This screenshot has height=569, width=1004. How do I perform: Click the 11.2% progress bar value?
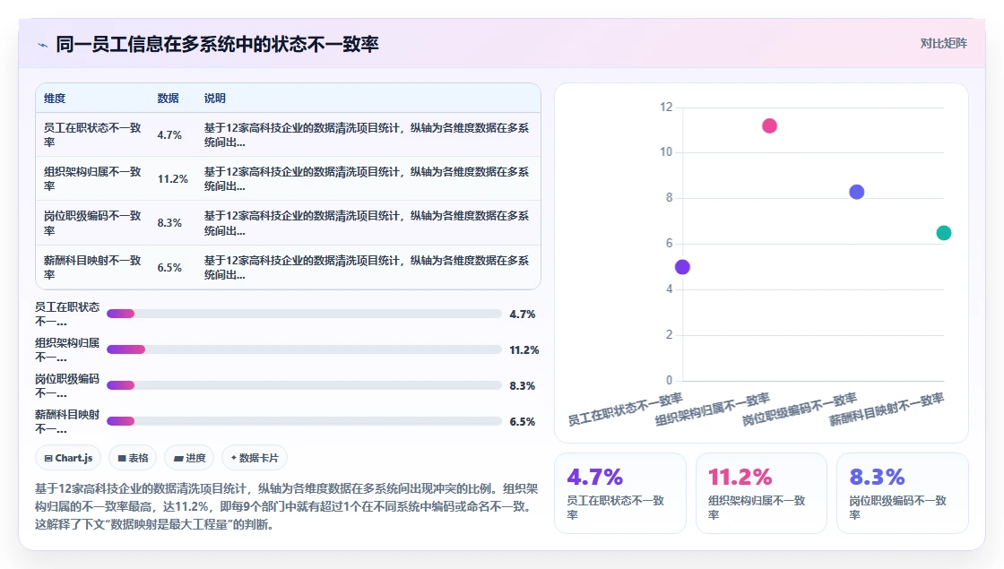[x=524, y=350]
